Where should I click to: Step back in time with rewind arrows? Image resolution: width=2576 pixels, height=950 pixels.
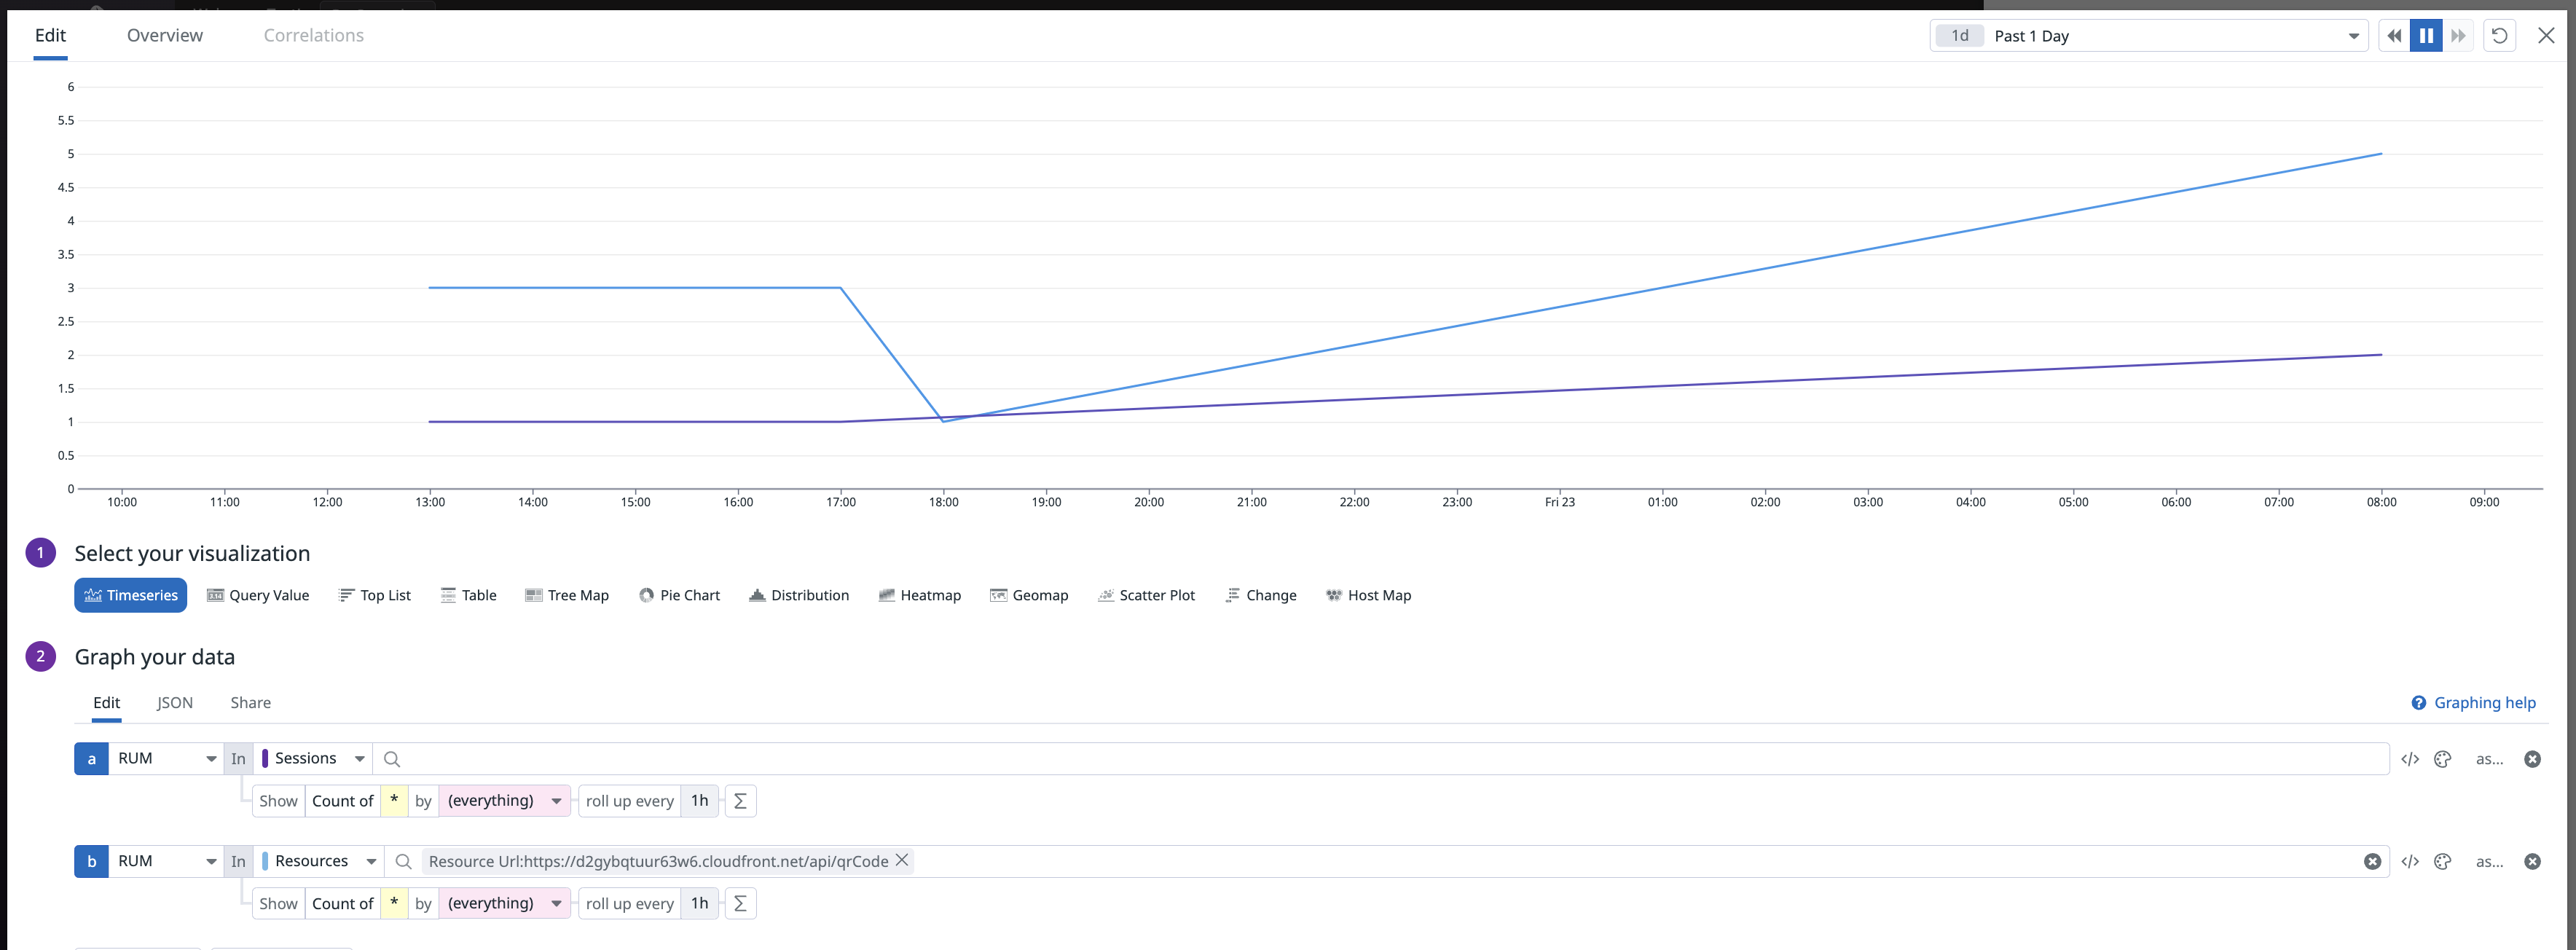tap(2394, 36)
